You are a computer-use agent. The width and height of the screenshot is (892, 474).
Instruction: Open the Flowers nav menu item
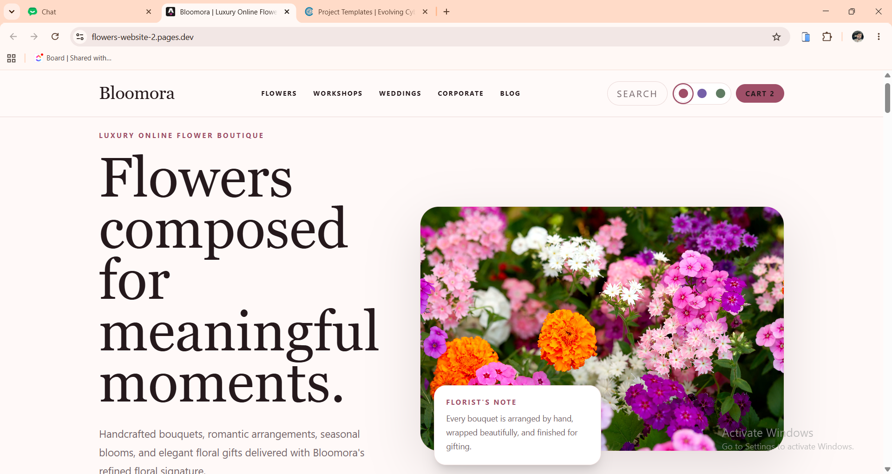279,93
